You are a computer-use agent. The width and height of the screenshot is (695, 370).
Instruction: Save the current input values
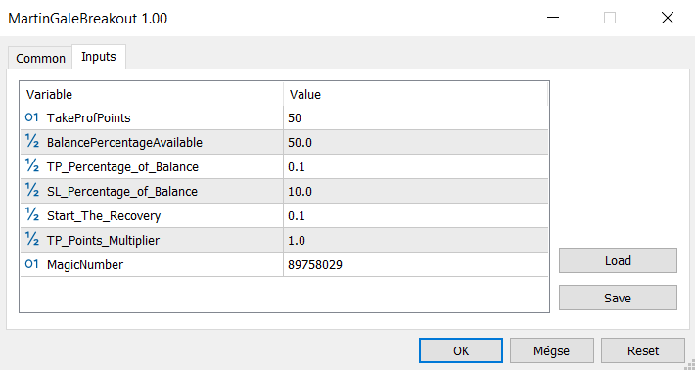(x=618, y=298)
